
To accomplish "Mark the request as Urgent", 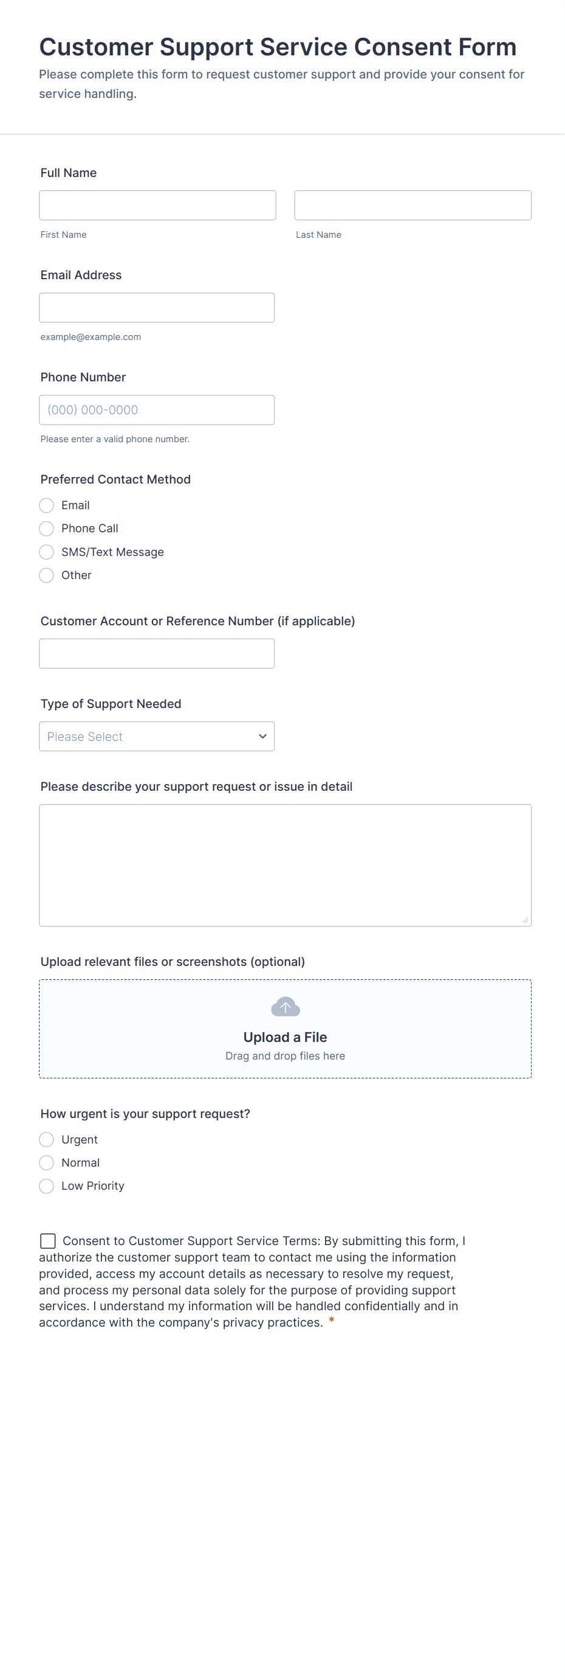I will 46,1139.
